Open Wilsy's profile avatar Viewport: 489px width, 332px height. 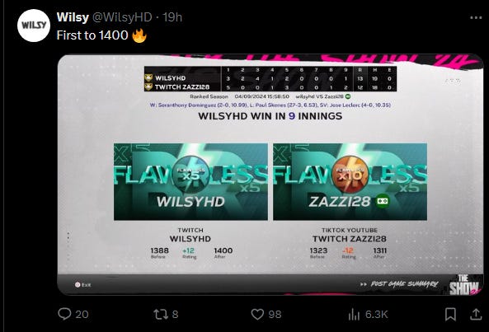[x=34, y=26]
